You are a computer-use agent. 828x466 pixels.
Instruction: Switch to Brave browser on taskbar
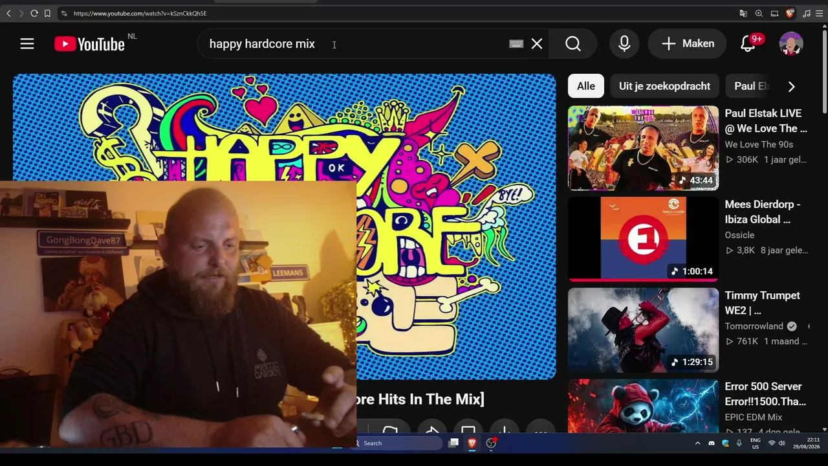[x=472, y=443]
